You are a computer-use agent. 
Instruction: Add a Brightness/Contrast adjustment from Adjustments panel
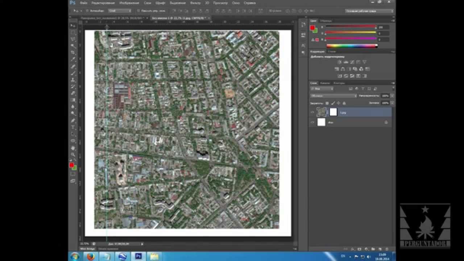(x=340, y=62)
